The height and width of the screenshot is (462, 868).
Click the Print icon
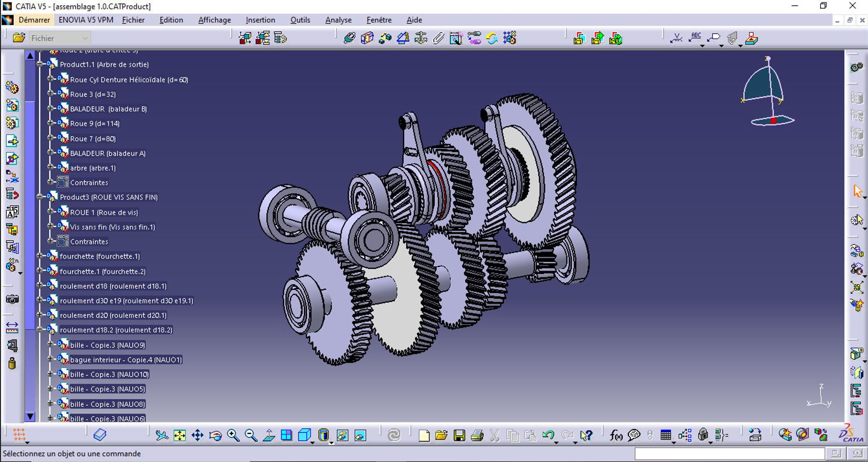tap(477, 435)
